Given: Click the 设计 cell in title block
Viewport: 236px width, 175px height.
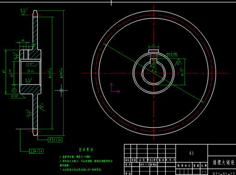Looking at the screenshot, I should tap(128, 165).
